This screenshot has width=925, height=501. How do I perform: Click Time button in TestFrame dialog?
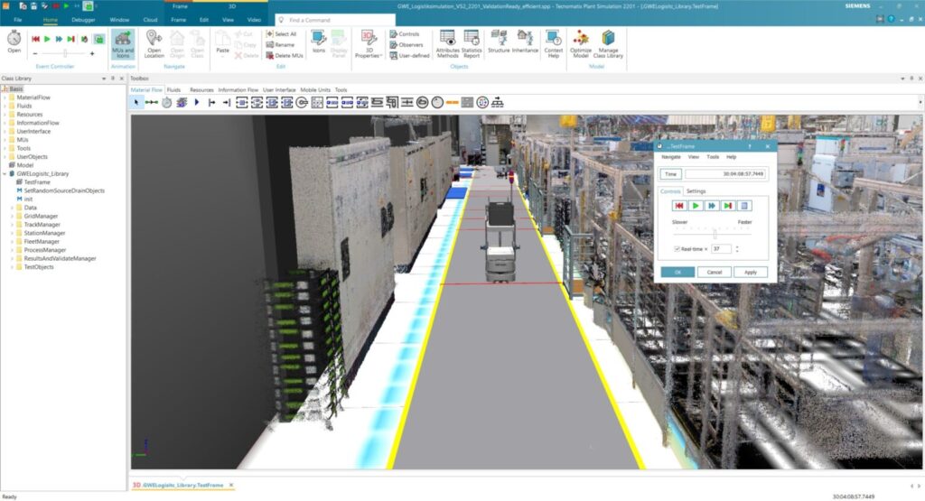click(x=670, y=174)
